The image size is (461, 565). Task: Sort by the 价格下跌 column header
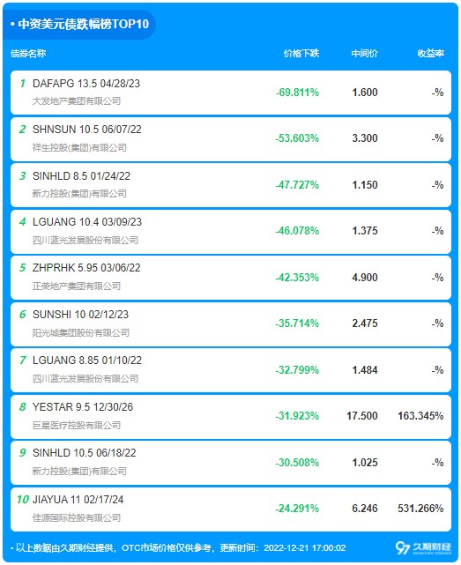click(301, 54)
